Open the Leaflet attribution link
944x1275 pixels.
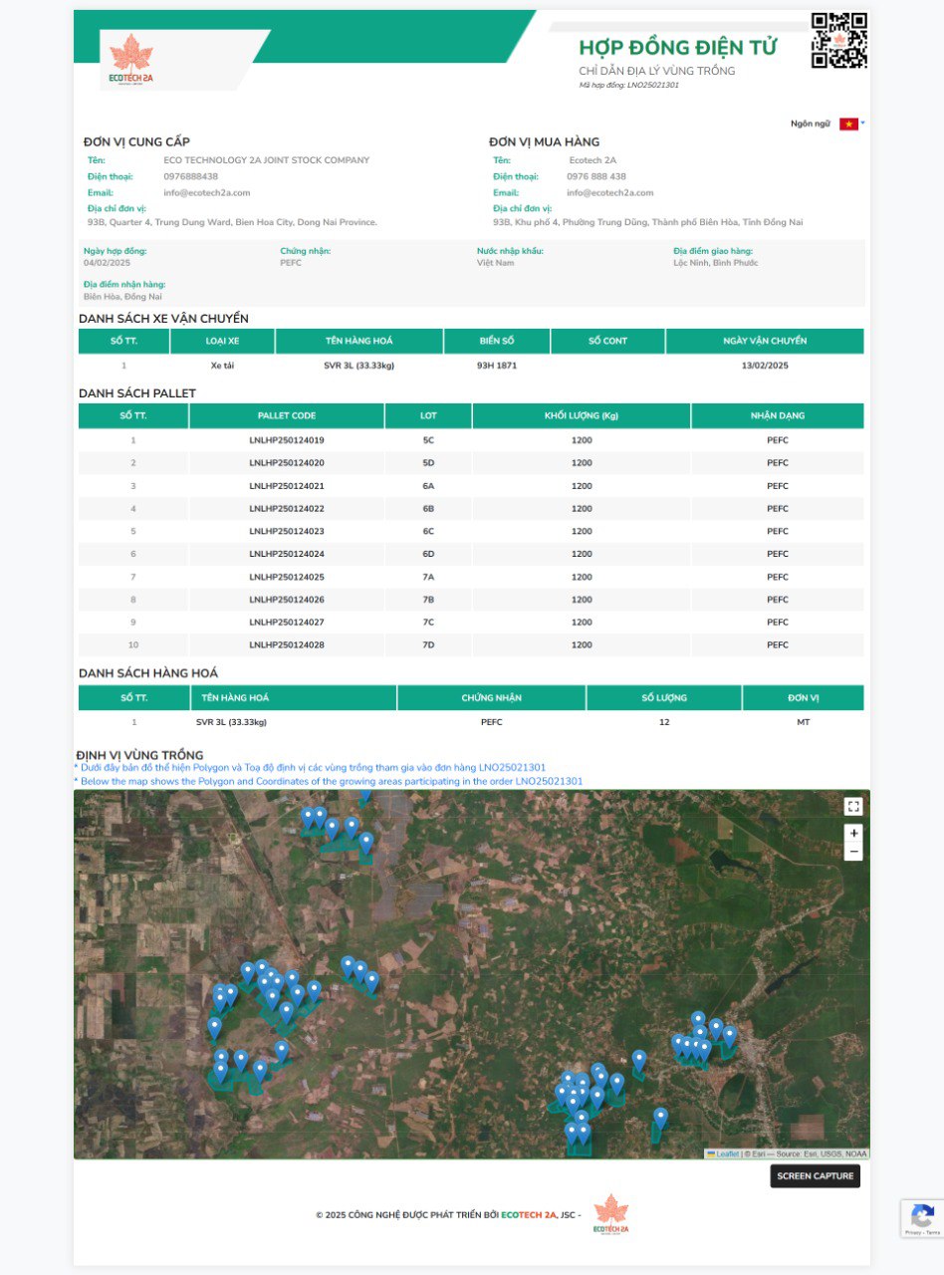tap(727, 1153)
